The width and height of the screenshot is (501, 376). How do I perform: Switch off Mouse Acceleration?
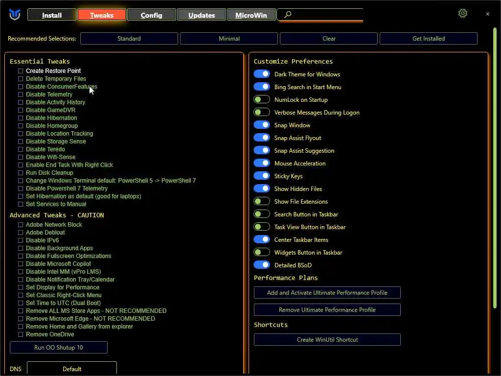pos(262,163)
